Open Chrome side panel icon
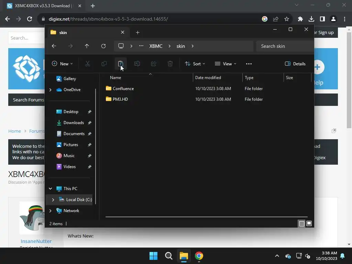The height and width of the screenshot is (264, 352). click(322, 19)
